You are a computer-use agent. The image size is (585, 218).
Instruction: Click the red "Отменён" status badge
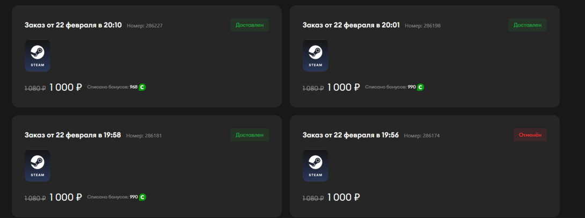(x=530, y=135)
